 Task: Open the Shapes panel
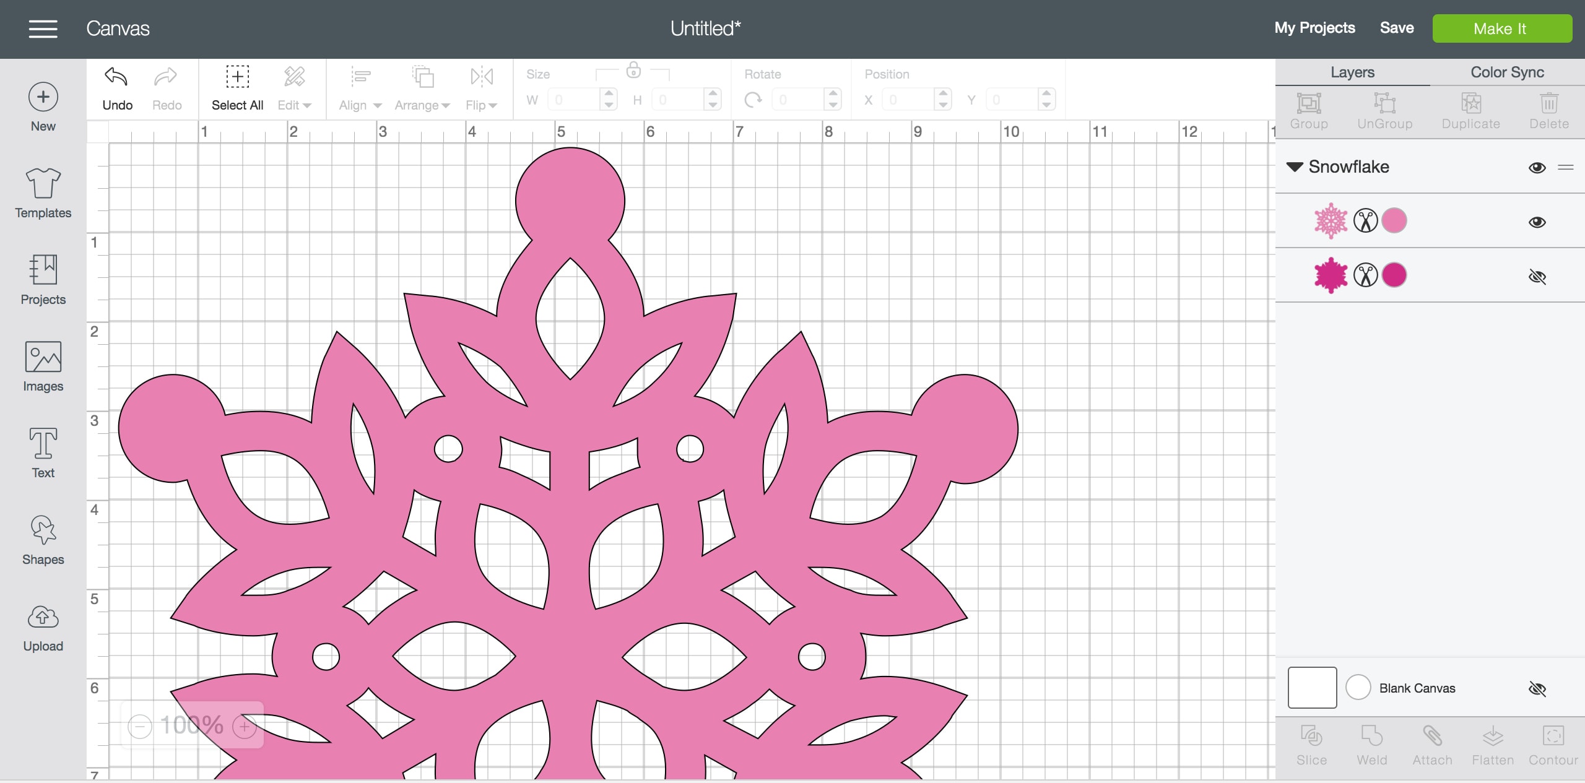[x=43, y=540]
